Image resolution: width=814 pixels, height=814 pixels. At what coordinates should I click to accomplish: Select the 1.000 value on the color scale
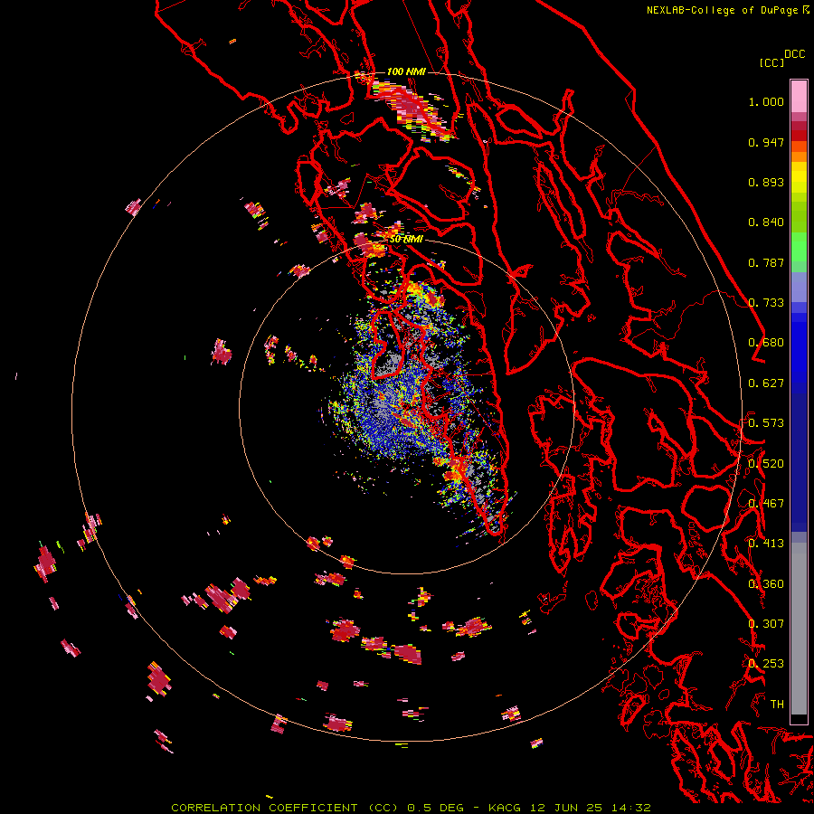(x=766, y=101)
